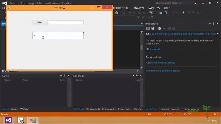
Task: Switch to the Output tab
Action: [138, 109]
